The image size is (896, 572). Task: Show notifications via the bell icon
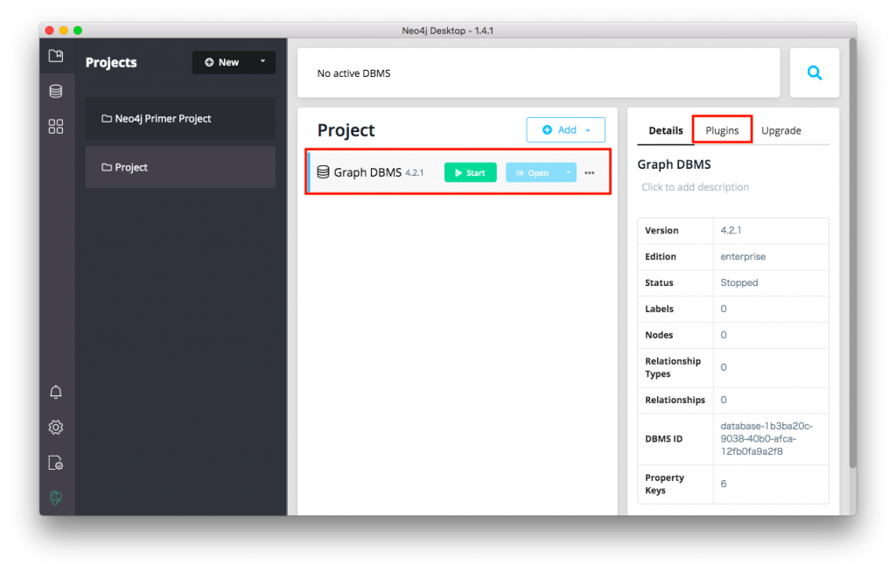(x=56, y=392)
